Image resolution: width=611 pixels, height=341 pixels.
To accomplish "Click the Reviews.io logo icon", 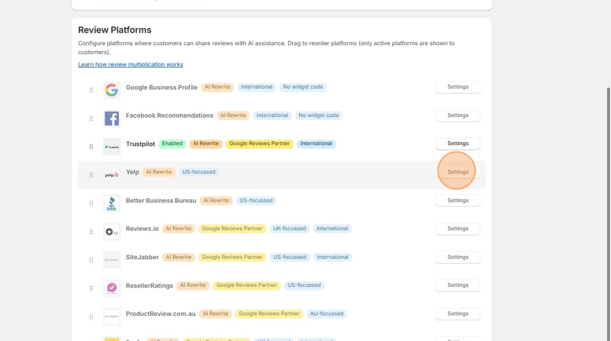I will click(x=112, y=232).
